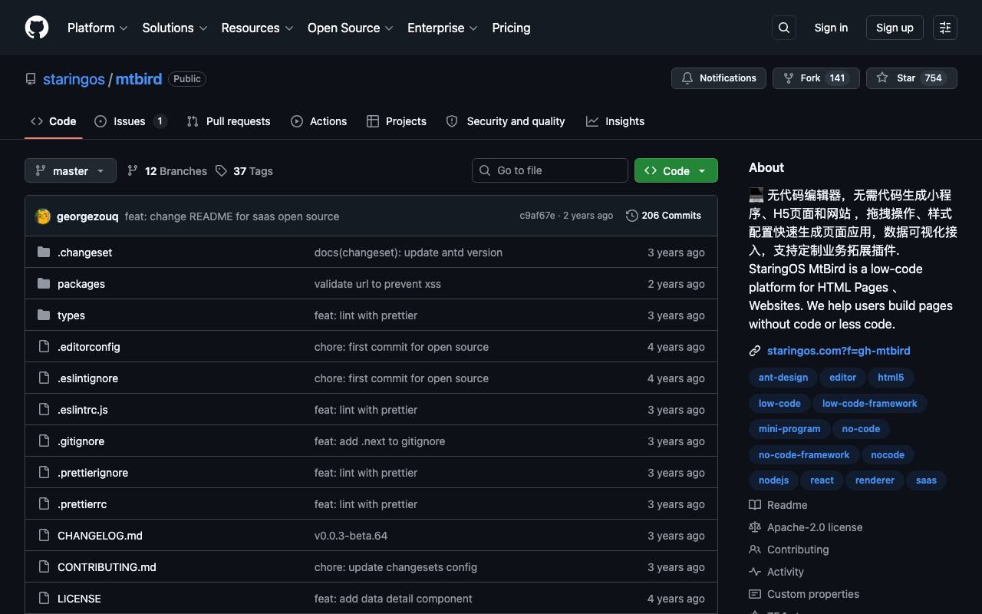The width and height of the screenshot is (982, 614).
Task: Click the saas topic tag
Action: 926,480
